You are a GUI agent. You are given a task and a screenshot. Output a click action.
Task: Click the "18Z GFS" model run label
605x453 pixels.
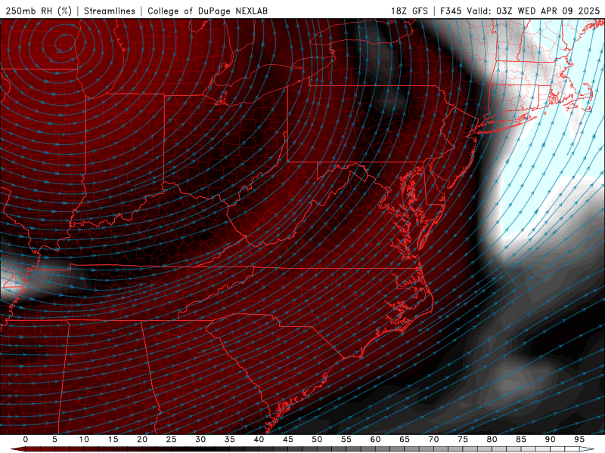pyautogui.click(x=409, y=11)
